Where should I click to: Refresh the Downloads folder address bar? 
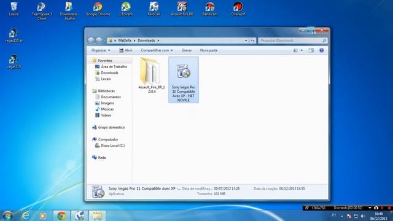252,41
